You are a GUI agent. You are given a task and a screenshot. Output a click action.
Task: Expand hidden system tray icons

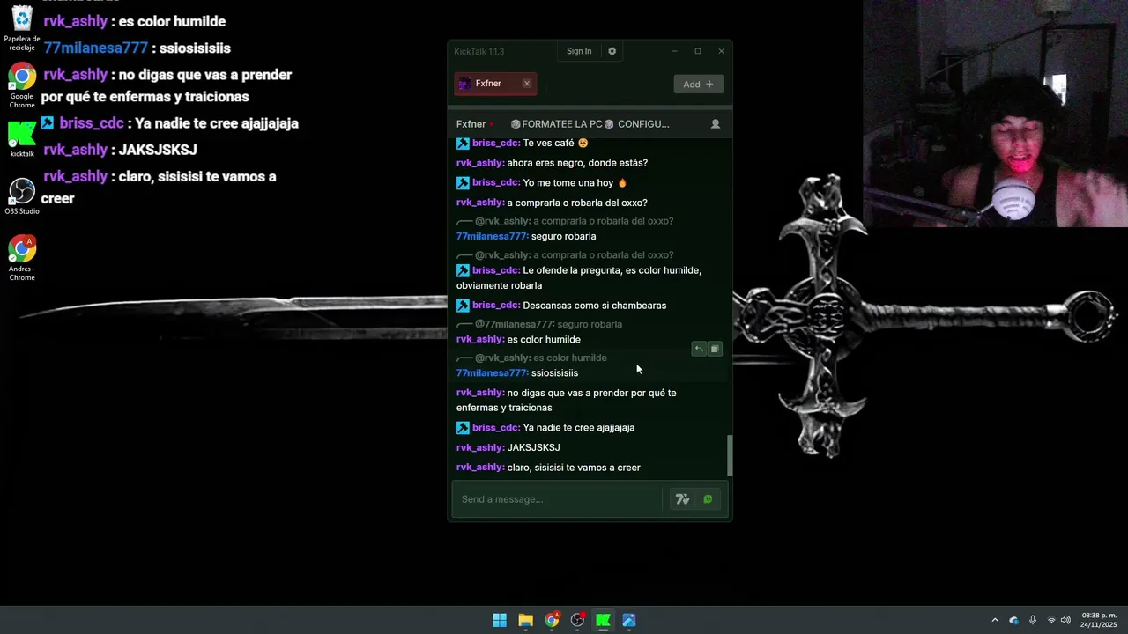tap(995, 620)
